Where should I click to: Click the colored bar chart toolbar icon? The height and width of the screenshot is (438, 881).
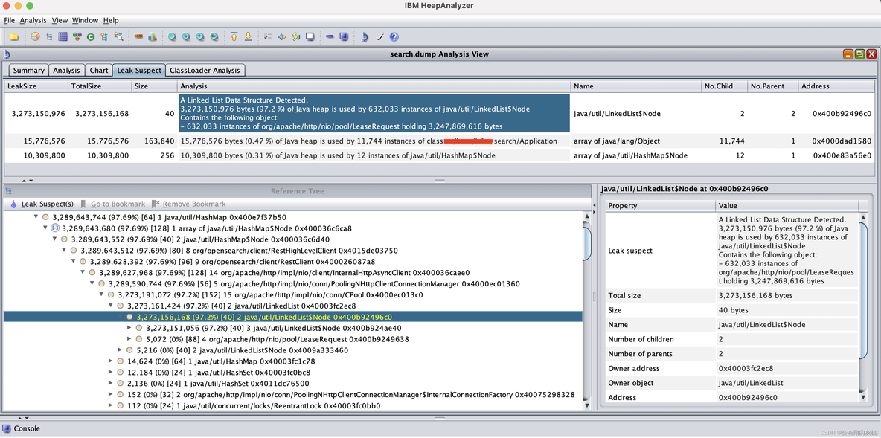153,37
